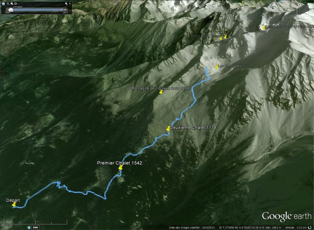Click the globe clock icon near 2006
Viewport: 314px width, 230px height.
pos(29,227)
